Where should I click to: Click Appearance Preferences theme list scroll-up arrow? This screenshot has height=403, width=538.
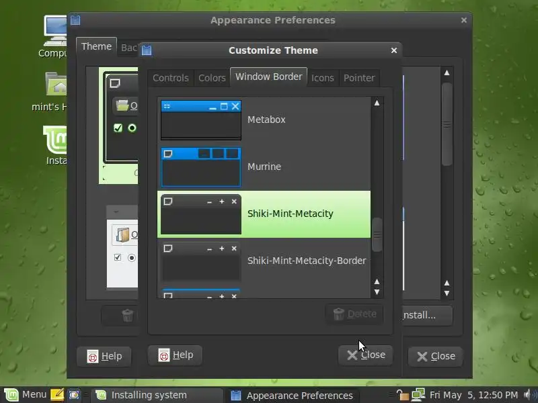pos(447,73)
